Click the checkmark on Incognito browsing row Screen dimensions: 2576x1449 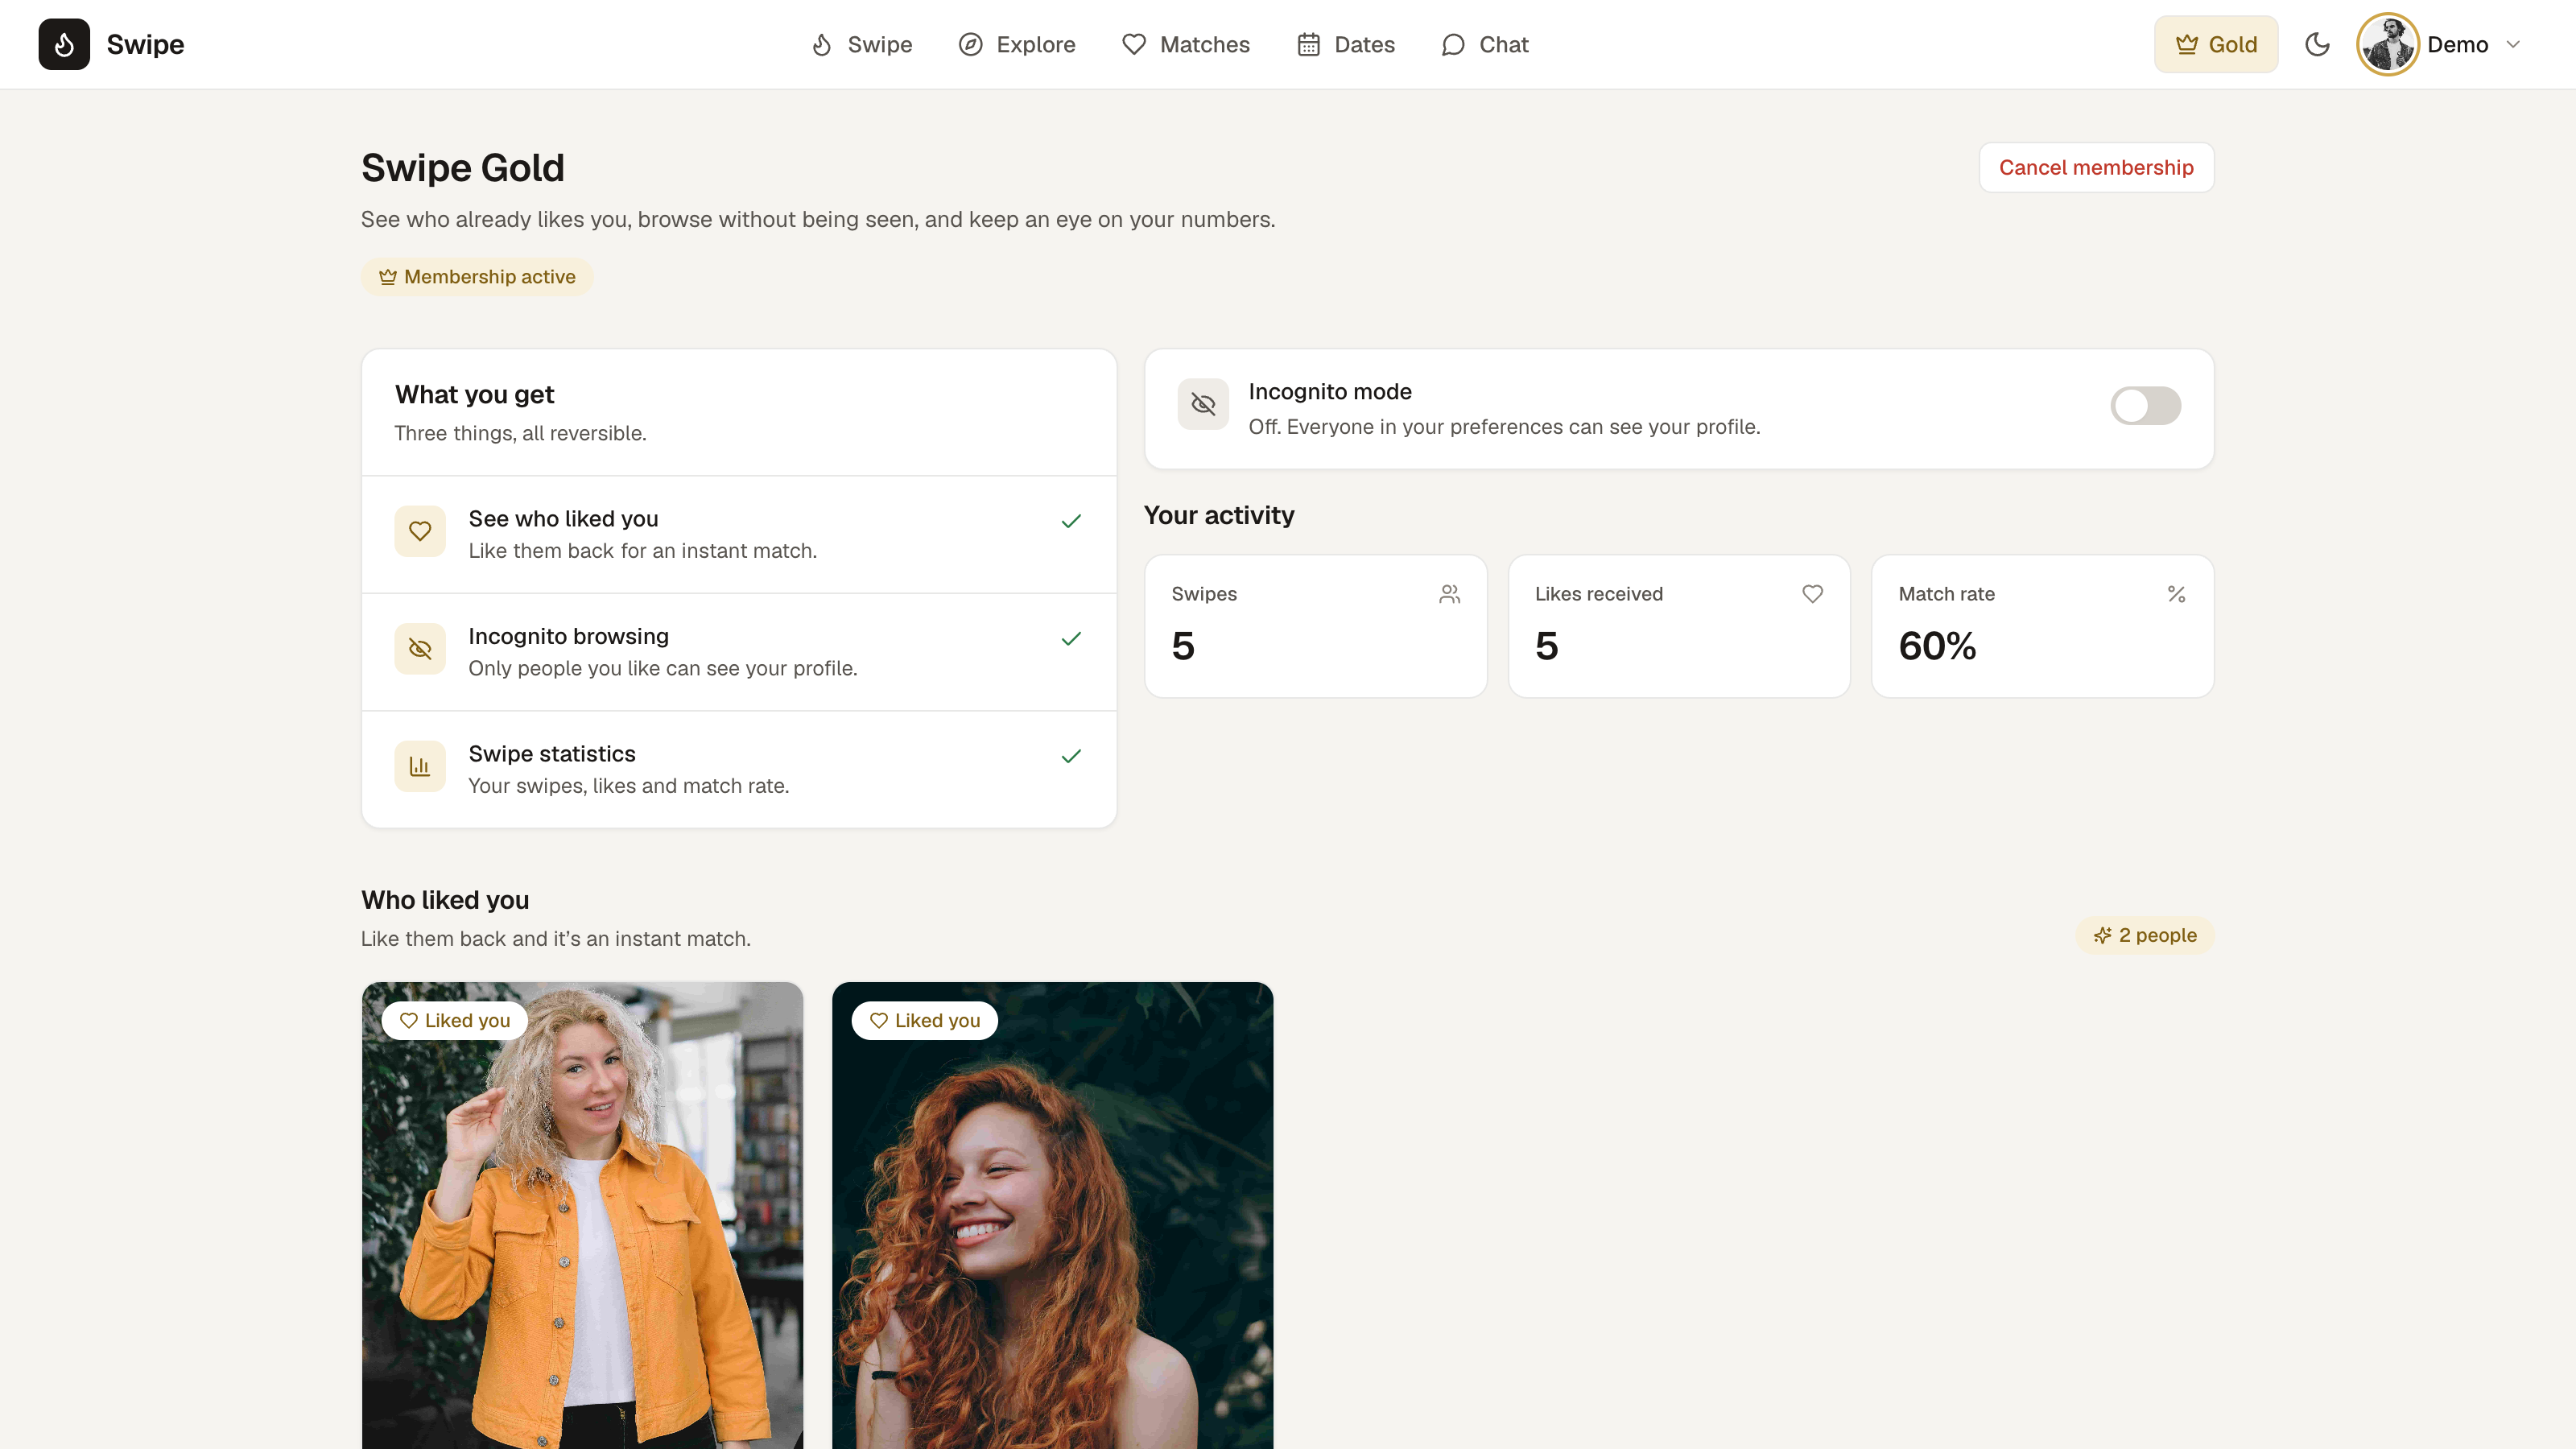click(x=1071, y=639)
